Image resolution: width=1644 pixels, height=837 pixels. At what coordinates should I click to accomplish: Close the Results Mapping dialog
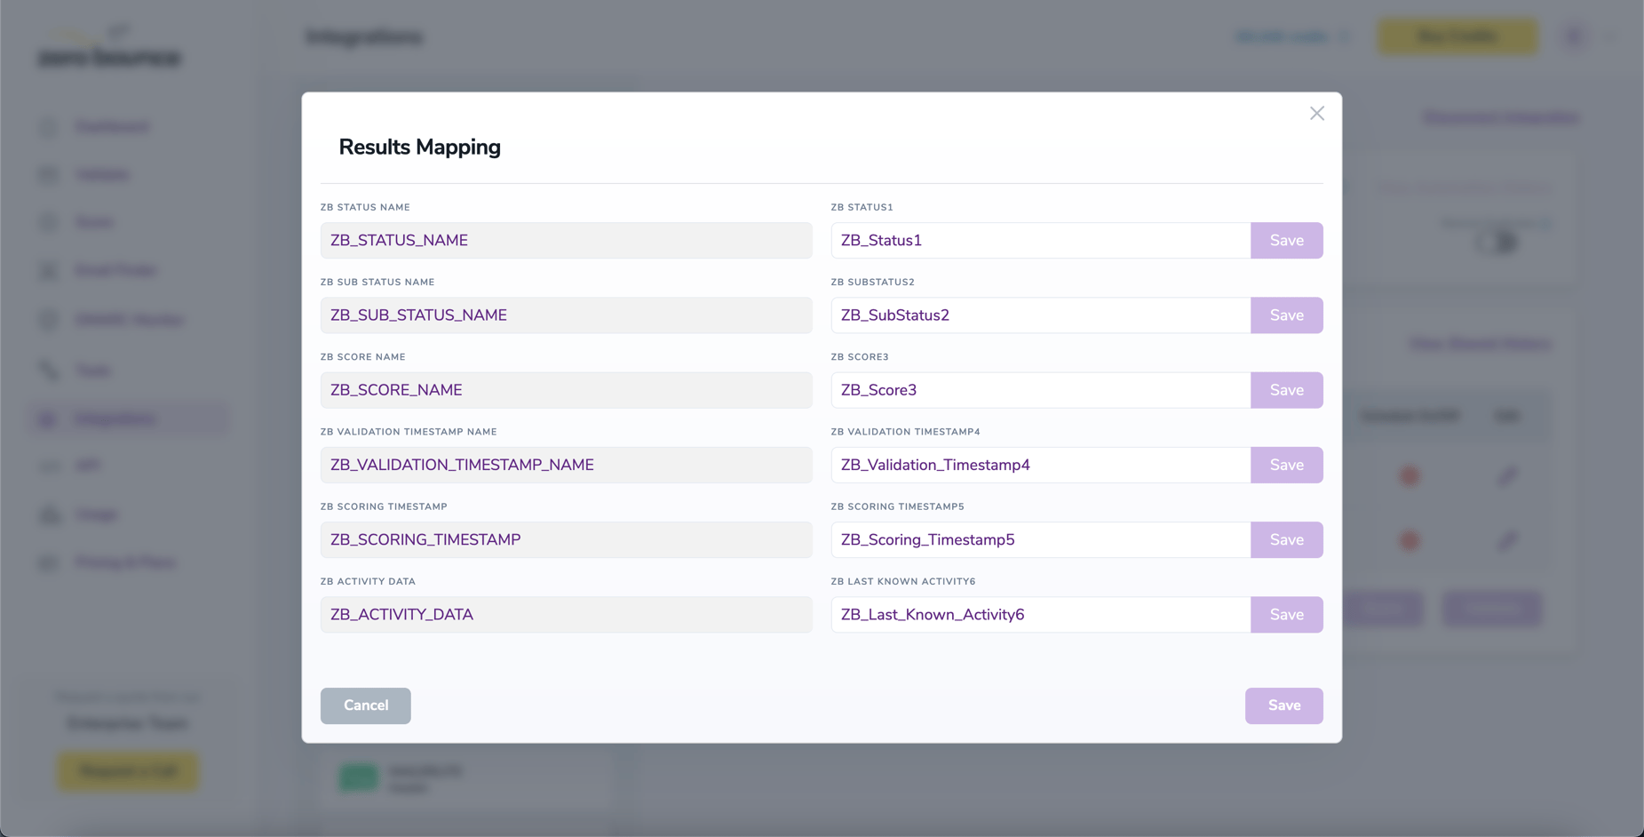(1316, 113)
